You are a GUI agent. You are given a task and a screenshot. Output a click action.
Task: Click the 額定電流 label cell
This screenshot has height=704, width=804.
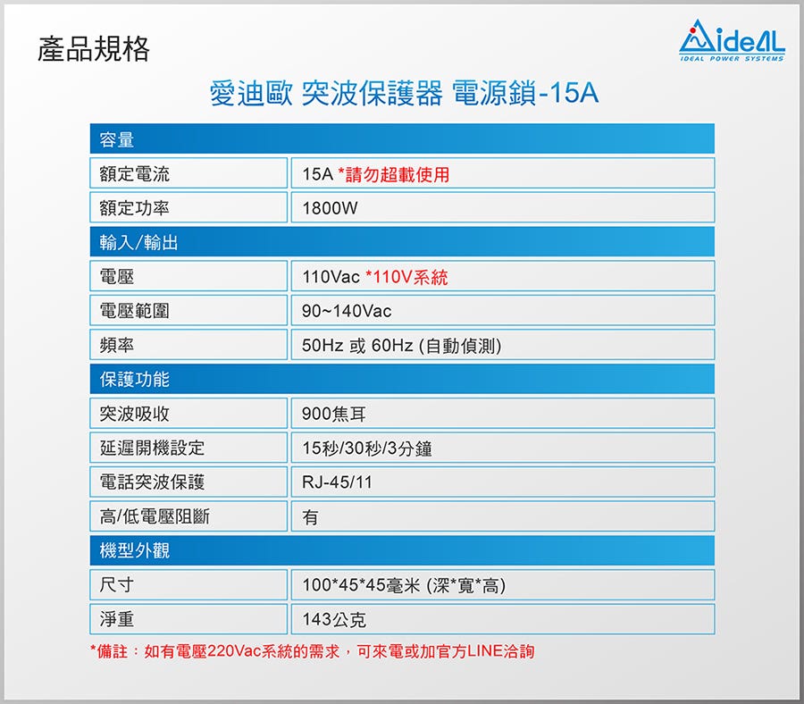point(188,173)
